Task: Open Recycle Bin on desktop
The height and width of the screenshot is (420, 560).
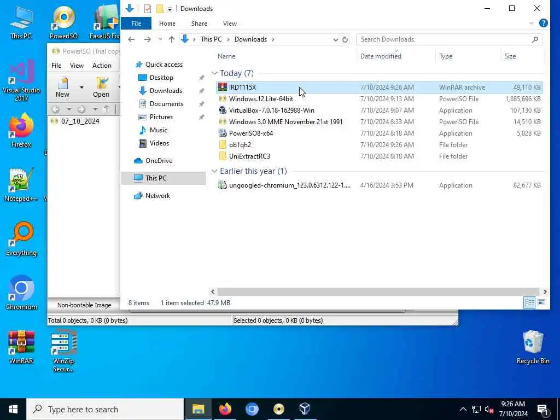Action: click(533, 347)
